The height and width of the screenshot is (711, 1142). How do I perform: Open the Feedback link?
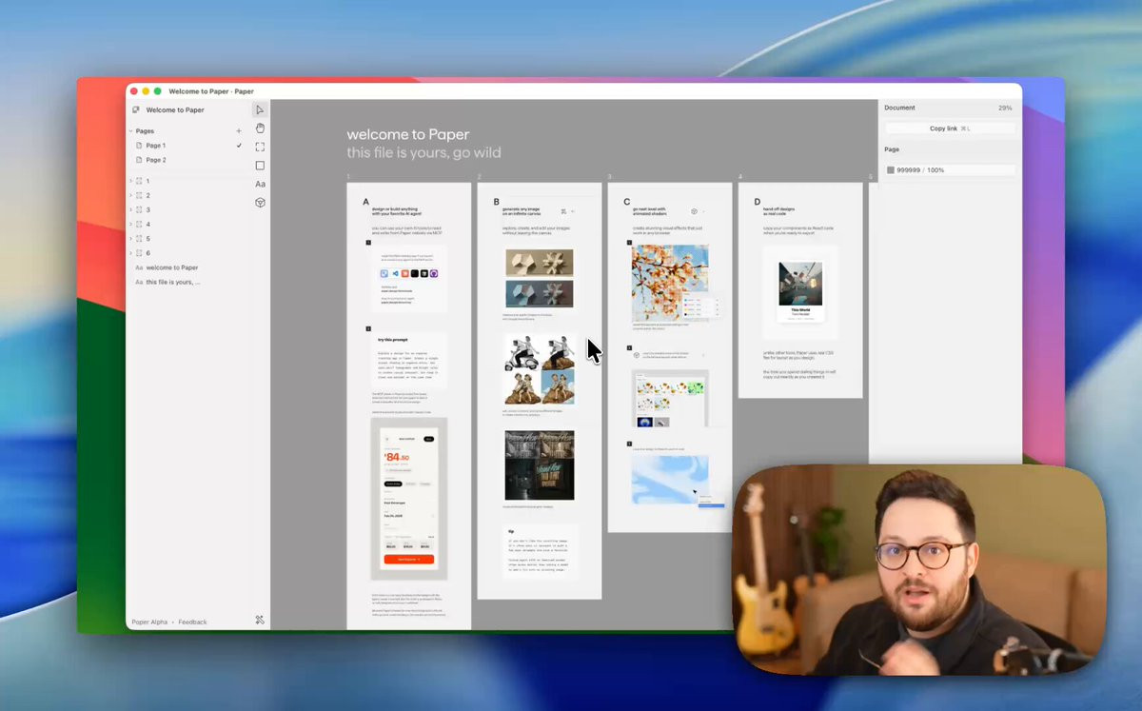coord(192,622)
